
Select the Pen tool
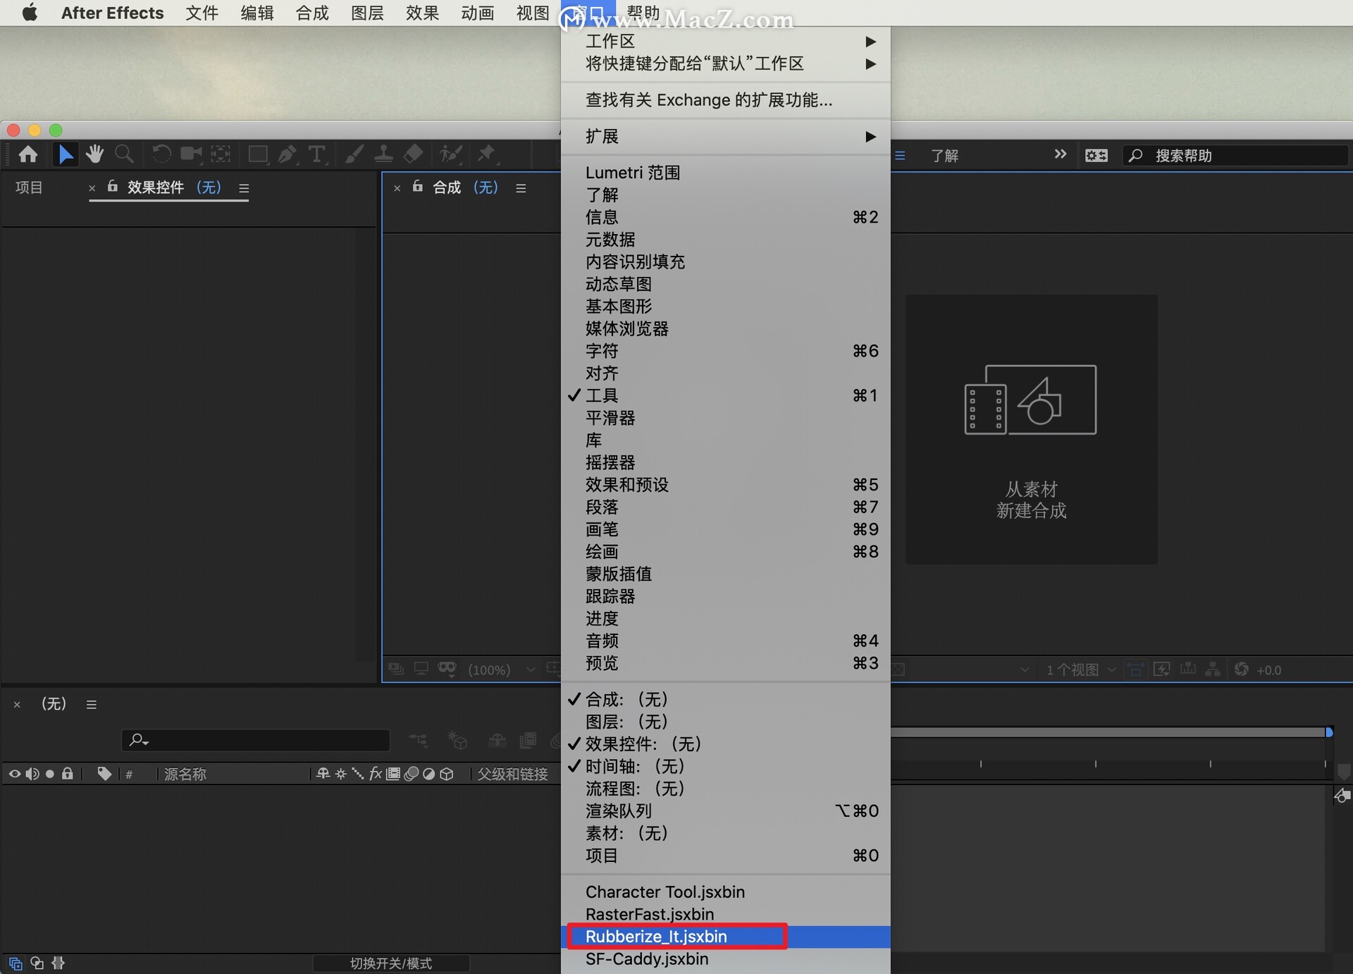pyautogui.click(x=287, y=154)
